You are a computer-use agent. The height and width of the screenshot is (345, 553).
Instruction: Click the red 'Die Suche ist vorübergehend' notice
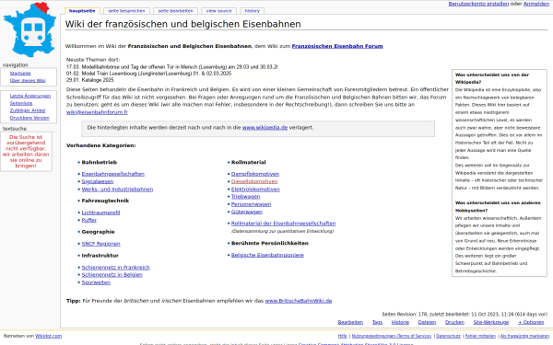26,152
